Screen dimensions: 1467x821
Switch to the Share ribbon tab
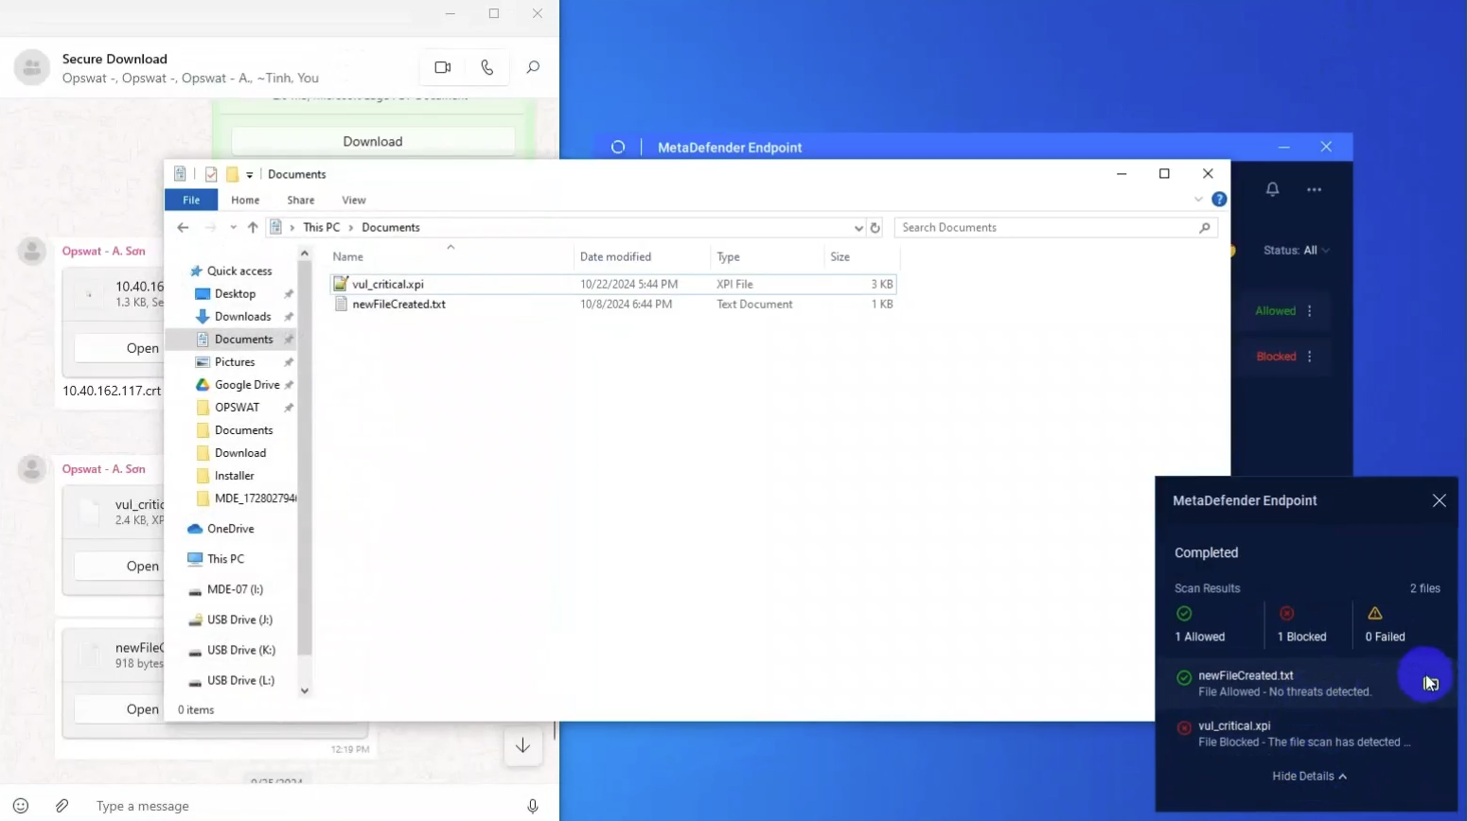[301, 200]
